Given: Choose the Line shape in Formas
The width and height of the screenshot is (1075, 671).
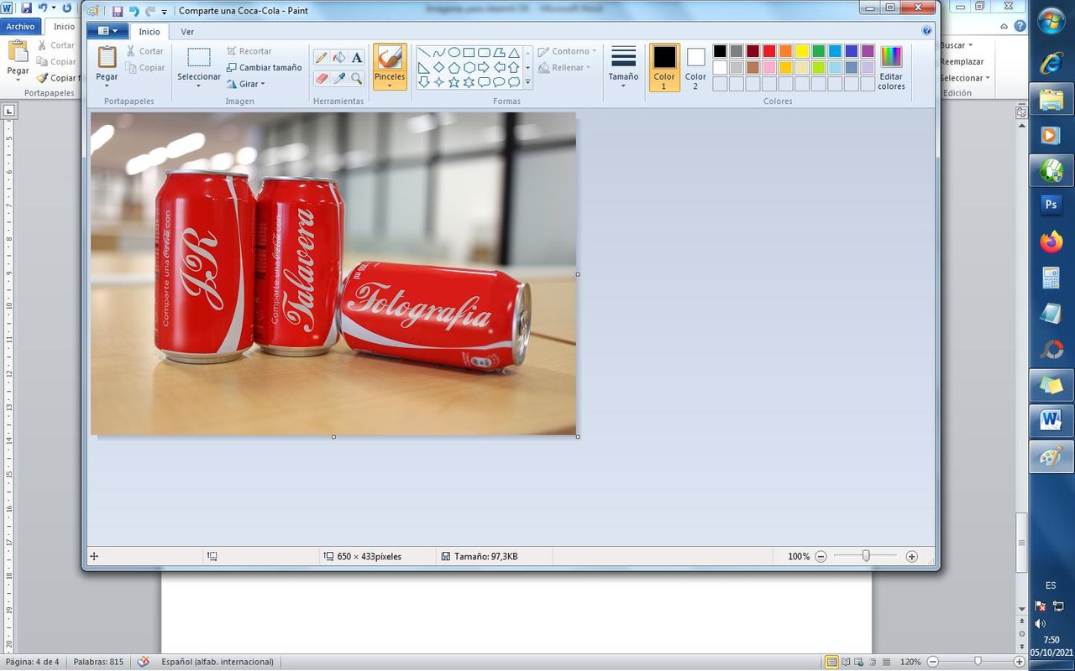Looking at the screenshot, I should (424, 53).
